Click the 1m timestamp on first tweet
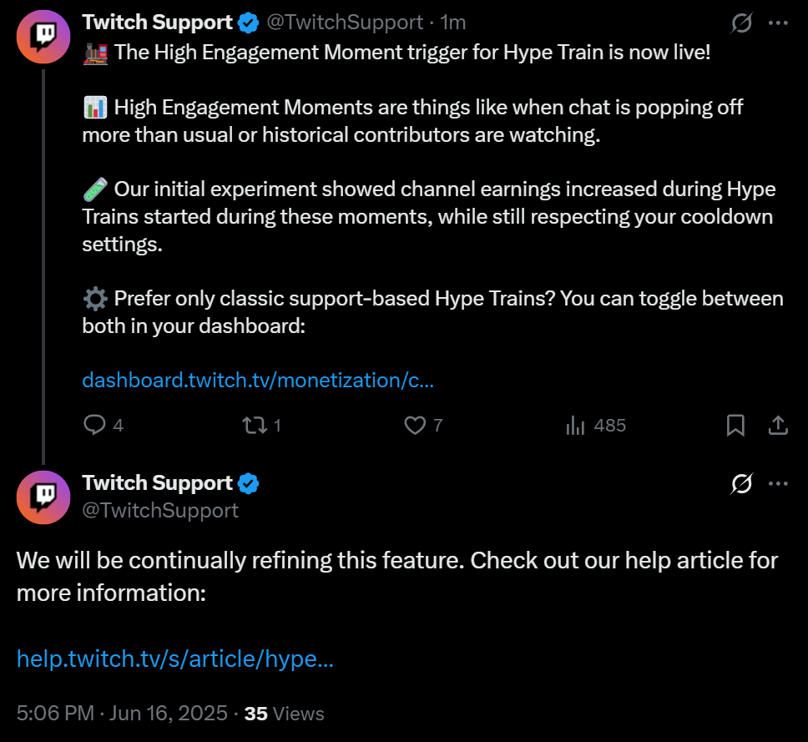The width and height of the screenshot is (808, 742). [x=453, y=23]
